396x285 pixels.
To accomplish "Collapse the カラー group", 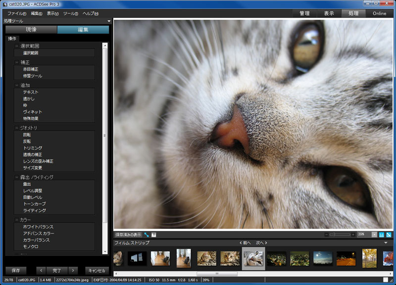I will click(x=17, y=220).
